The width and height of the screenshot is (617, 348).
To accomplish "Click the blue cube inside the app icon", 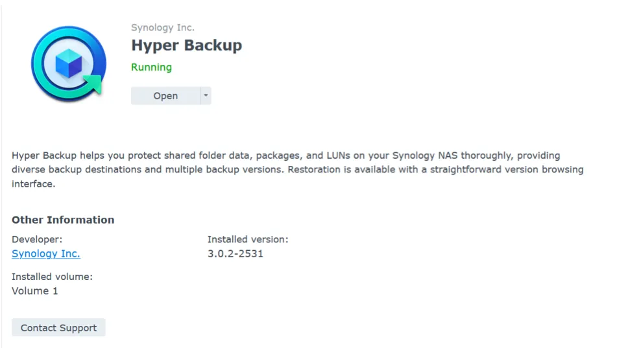I will click(68, 64).
